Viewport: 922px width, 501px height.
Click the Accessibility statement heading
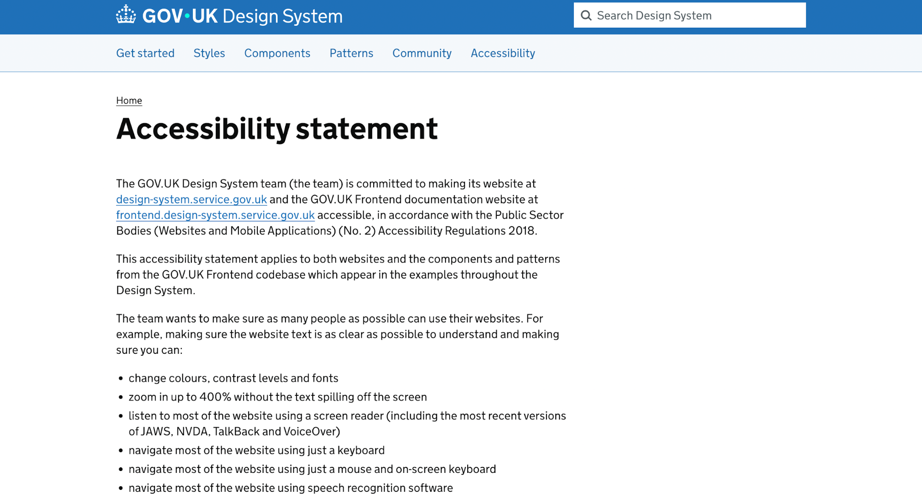[x=277, y=129]
